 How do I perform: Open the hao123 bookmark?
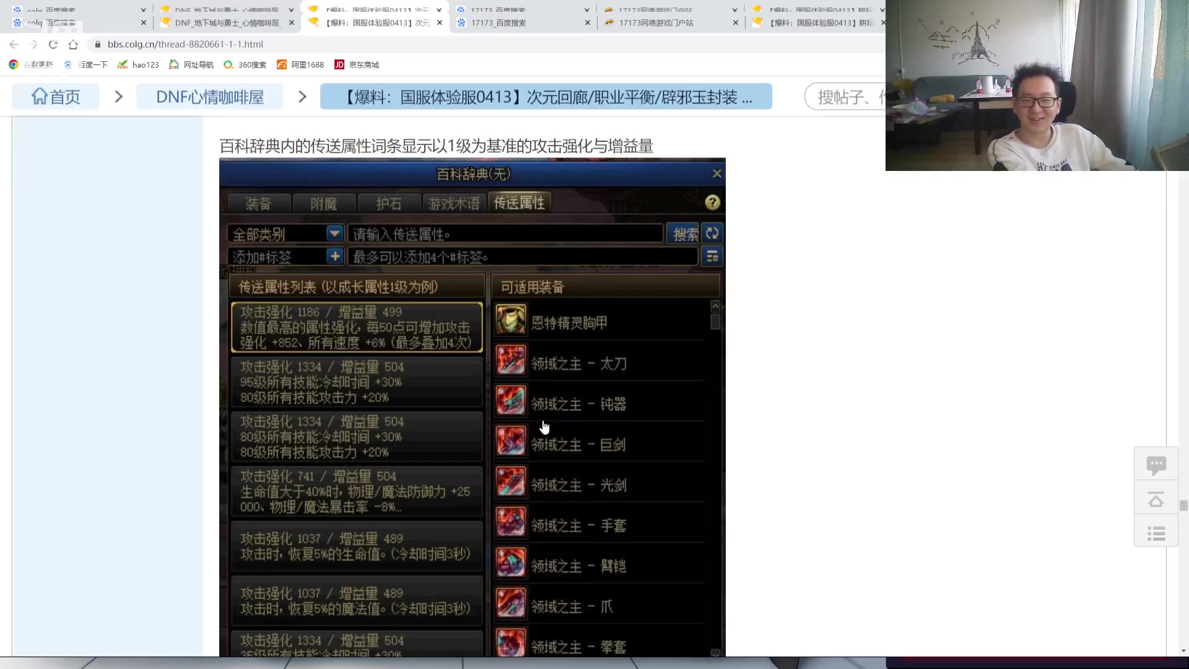coord(138,64)
